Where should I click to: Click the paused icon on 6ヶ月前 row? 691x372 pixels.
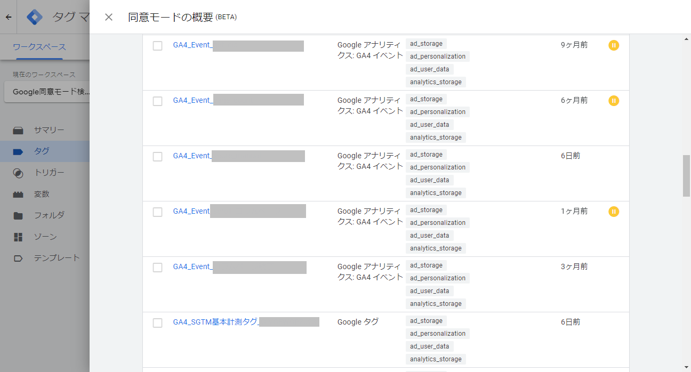[x=614, y=101]
